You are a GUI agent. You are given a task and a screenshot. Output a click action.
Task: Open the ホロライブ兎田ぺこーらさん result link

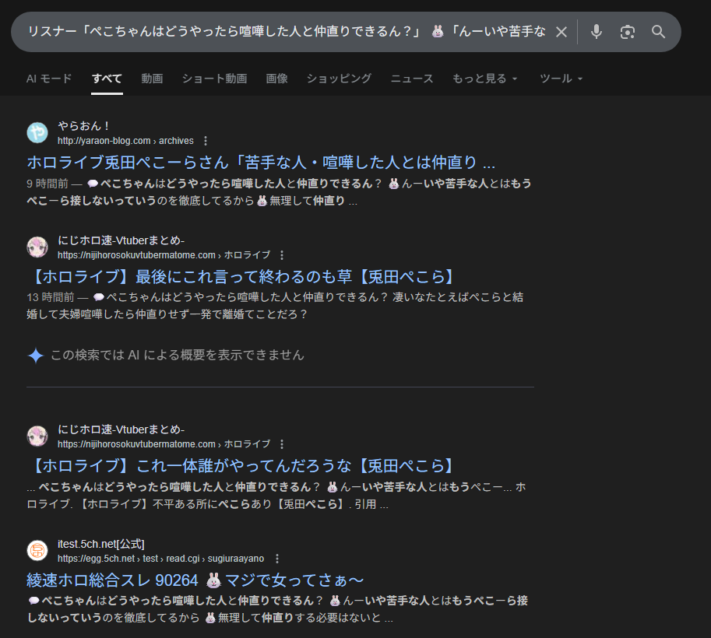pos(261,163)
